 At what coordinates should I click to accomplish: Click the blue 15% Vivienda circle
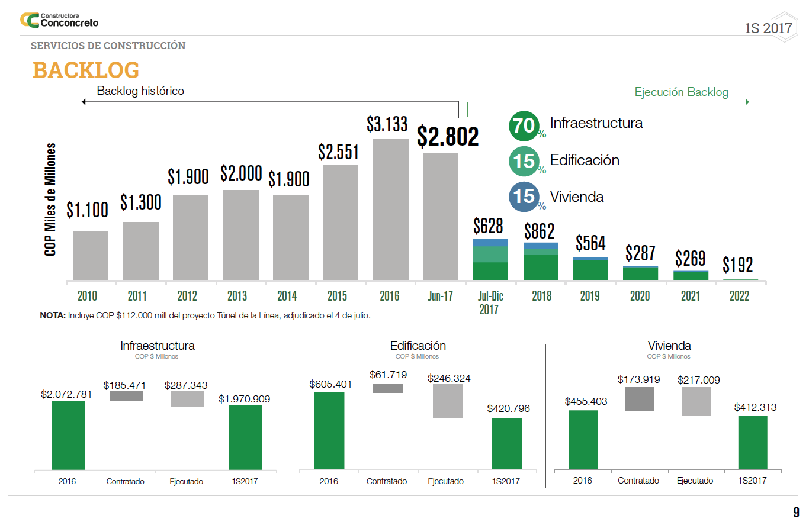[524, 197]
